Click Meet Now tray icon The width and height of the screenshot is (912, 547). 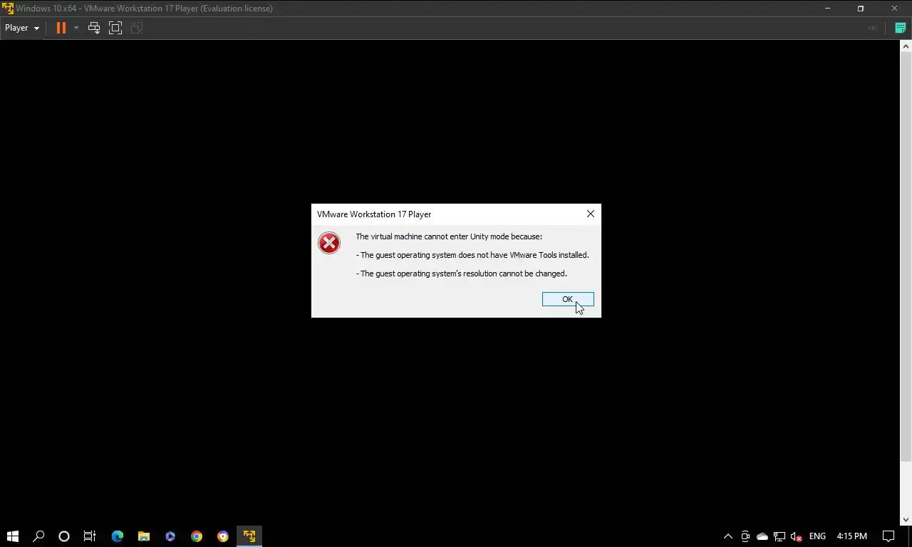745,536
